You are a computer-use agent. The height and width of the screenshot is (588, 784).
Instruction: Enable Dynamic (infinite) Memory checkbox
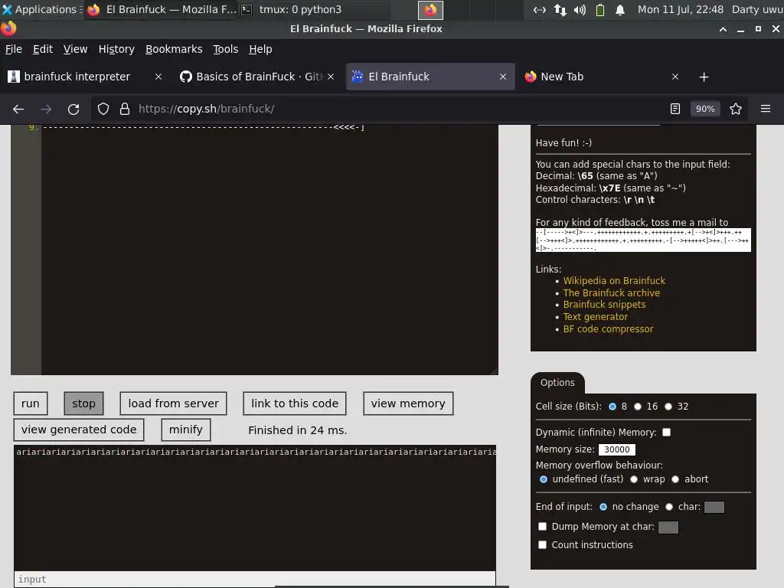[x=667, y=433]
